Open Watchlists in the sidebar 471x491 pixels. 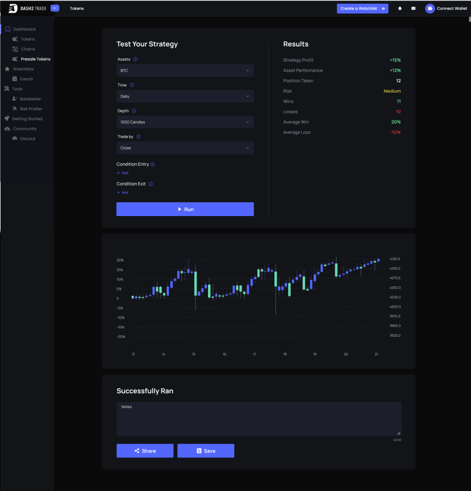click(23, 69)
